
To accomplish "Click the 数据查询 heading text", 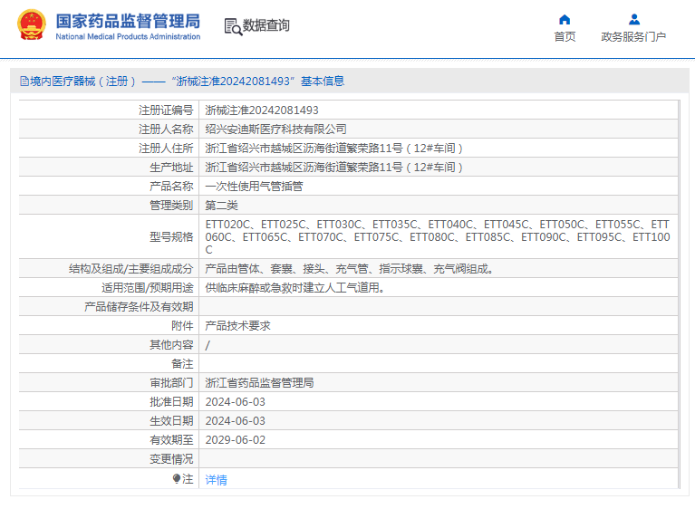I will tap(265, 25).
